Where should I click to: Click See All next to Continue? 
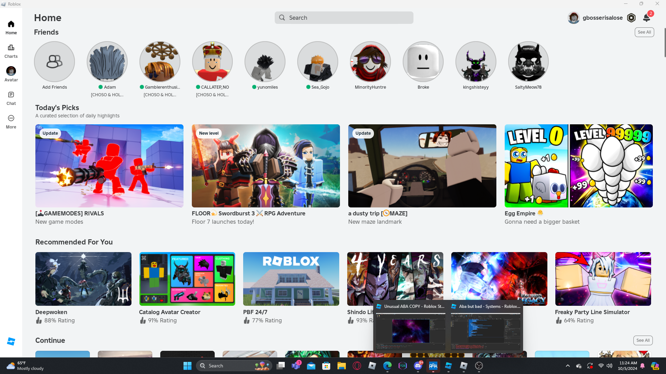click(x=643, y=340)
